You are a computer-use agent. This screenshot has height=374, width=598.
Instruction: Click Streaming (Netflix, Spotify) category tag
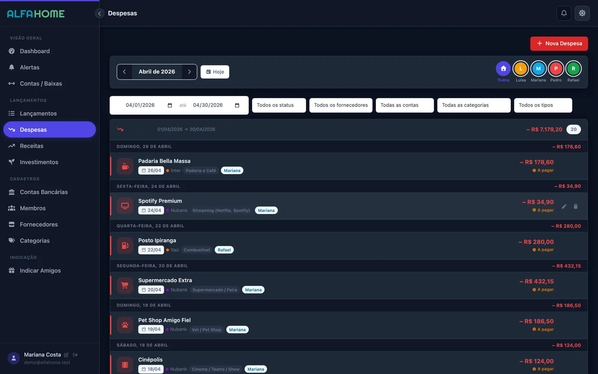click(x=221, y=211)
